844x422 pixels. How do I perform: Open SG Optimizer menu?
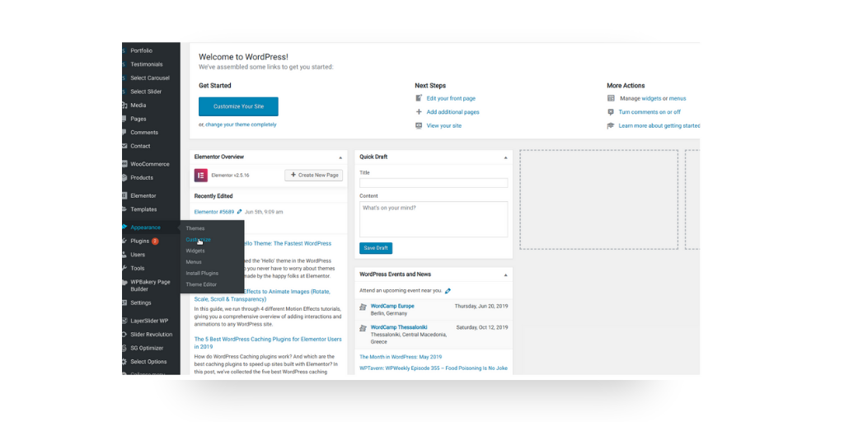[147, 349]
